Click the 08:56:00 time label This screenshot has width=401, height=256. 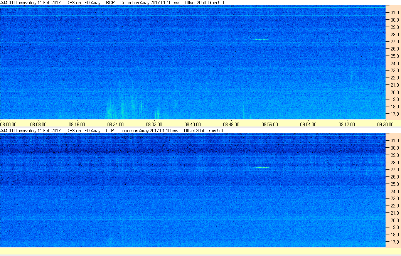[270, 124]
